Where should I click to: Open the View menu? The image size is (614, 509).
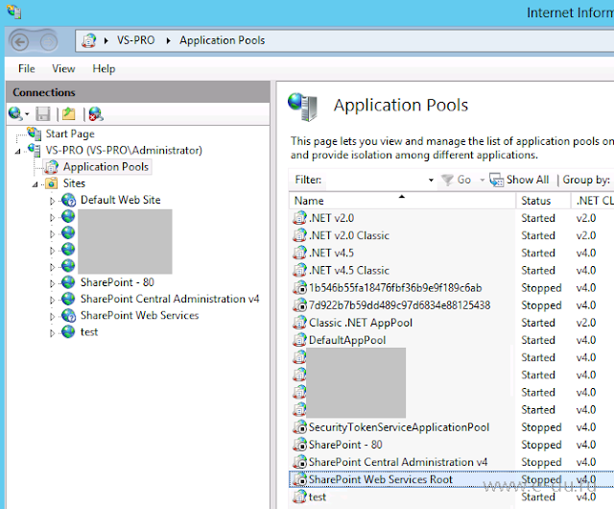pyautogui.click(x=63, y=68)
